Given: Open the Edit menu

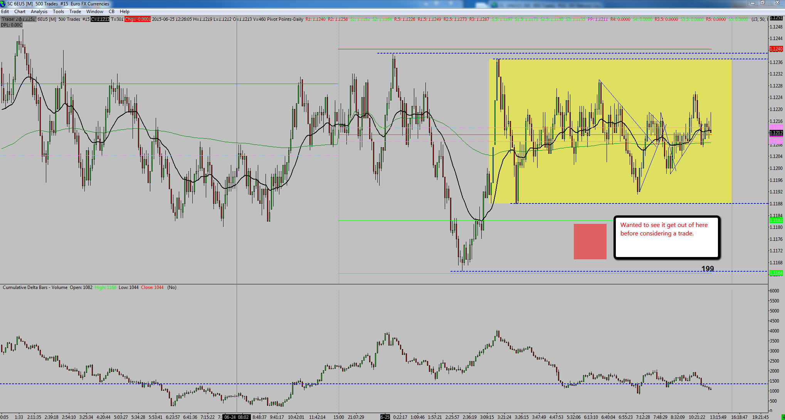Looking at the screenshot, I should coord(5,12).
